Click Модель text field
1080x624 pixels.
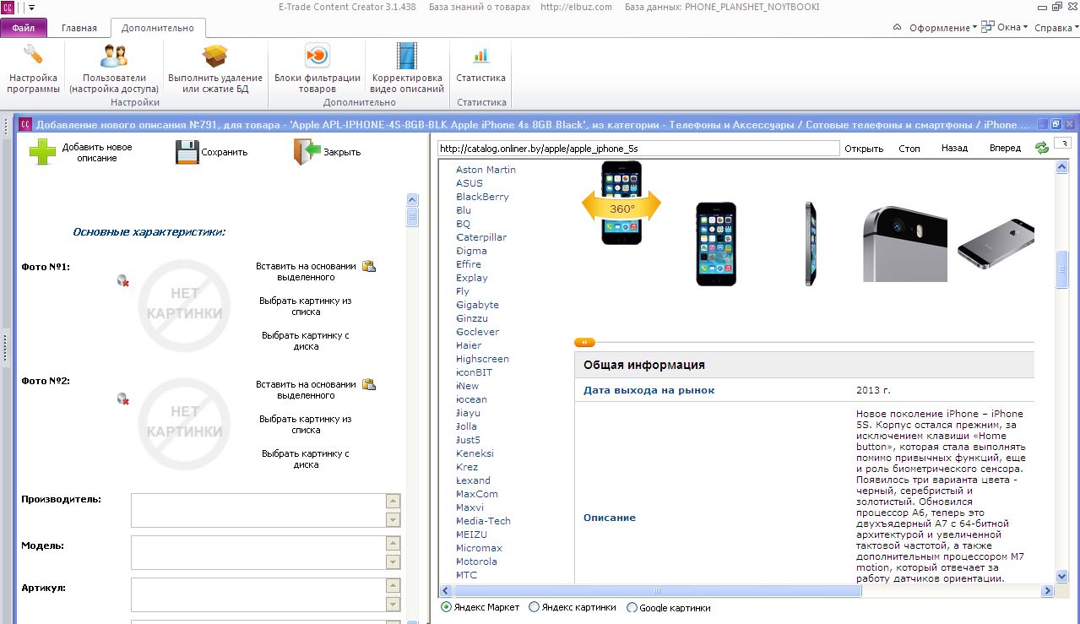point(258,553)
